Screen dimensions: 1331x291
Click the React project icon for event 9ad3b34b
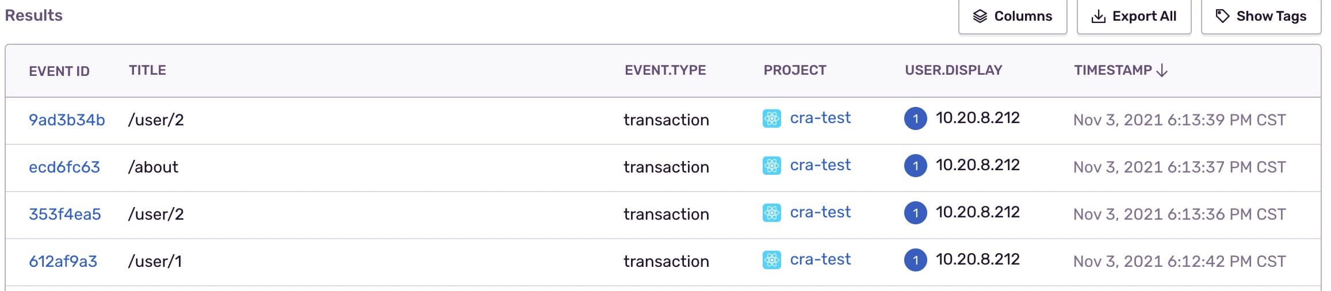771,118
